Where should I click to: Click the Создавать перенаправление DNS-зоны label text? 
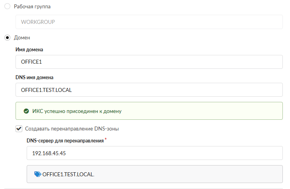pos(72,129)
